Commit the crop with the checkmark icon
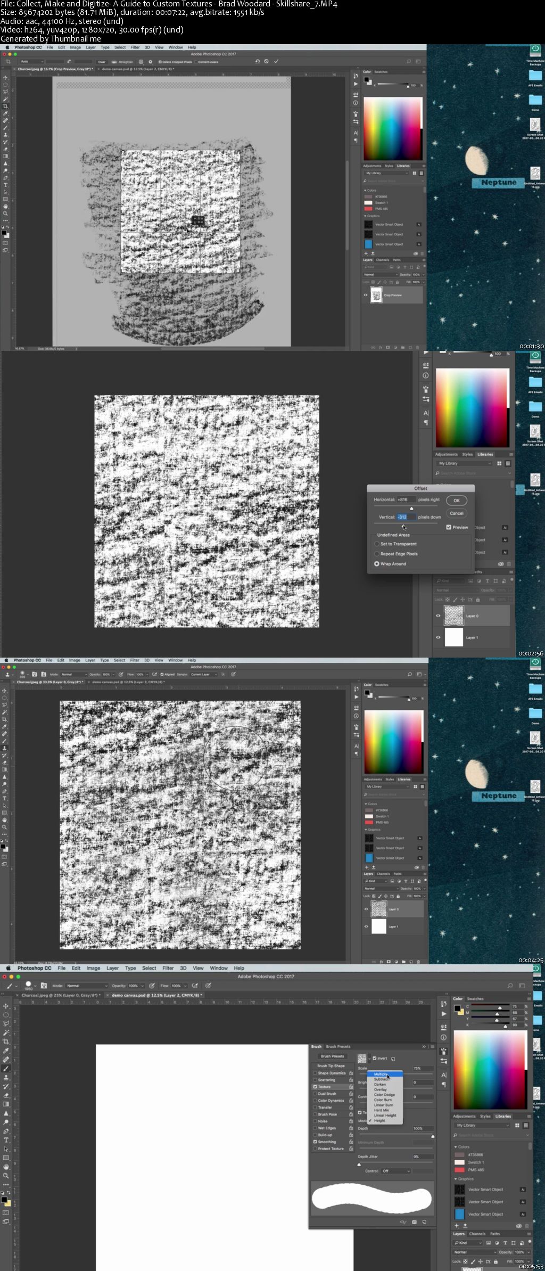This screenshot has height=1271, width=545. pyautogui.click(x=276, y=62)
